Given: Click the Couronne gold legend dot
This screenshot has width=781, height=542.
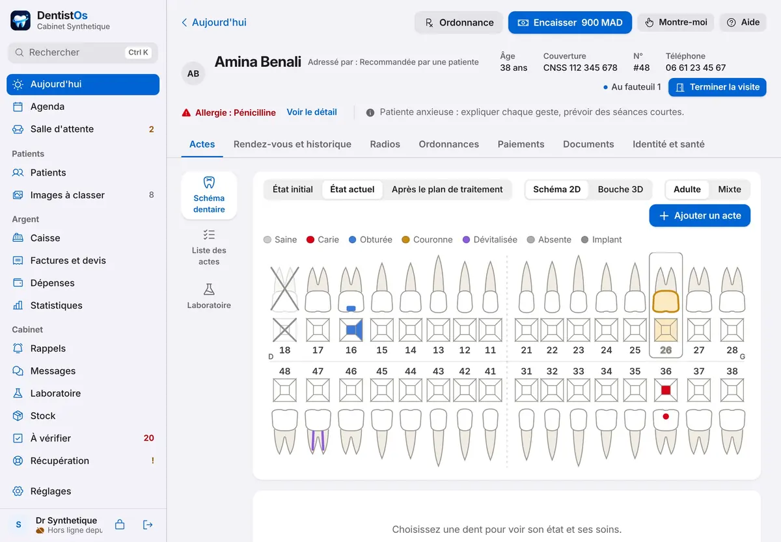Looking at the screenshot, I should pyautogui.click(x=406, y=240).
